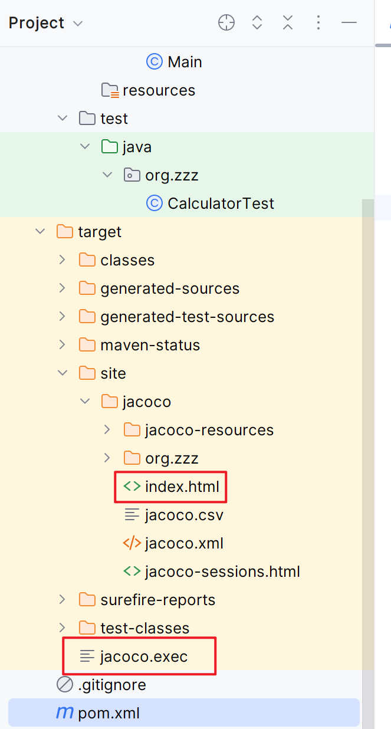The image size is (391, 729).
Task: Hide the Project tool window
Action: click(349, 23)
